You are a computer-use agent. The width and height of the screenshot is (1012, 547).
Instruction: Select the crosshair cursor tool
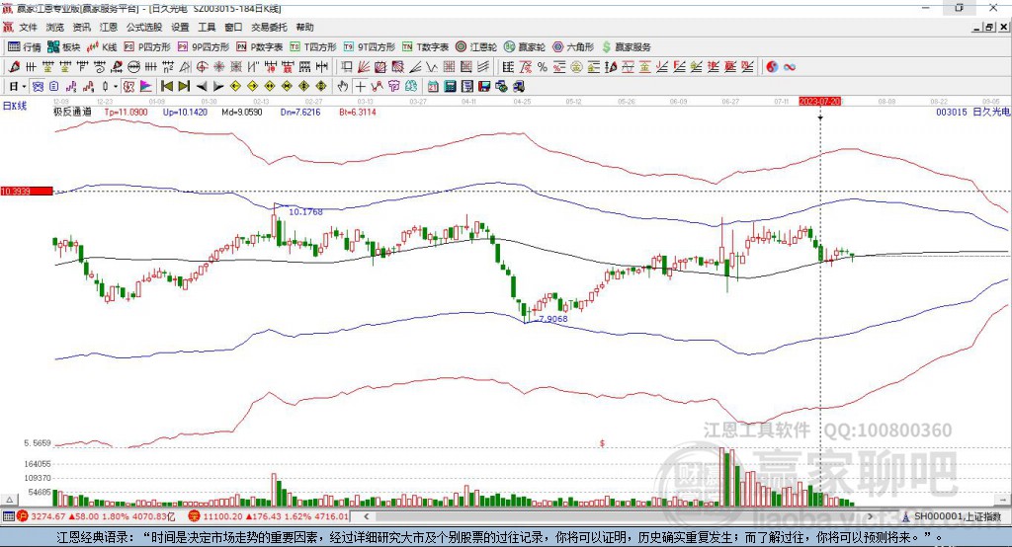[x=360, y=87]
